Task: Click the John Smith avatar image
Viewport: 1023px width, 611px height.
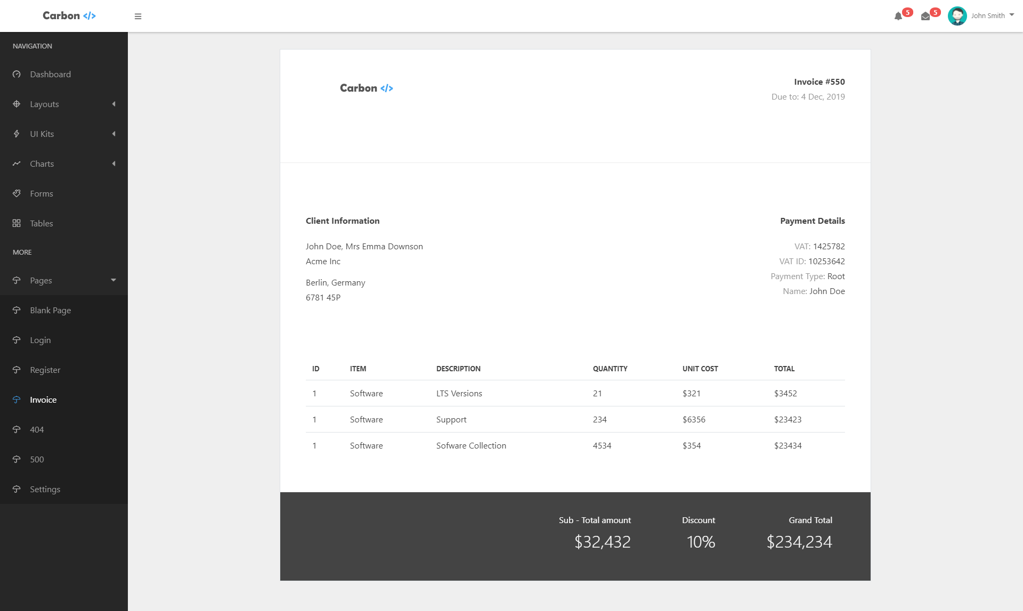Action: 957,16
